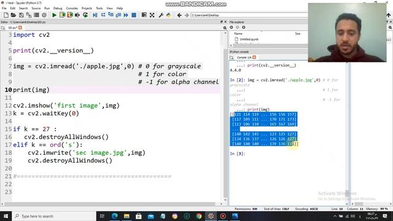Open Google Chrome from taskbar
Screen dimensions: 393x221
point(199,216)
